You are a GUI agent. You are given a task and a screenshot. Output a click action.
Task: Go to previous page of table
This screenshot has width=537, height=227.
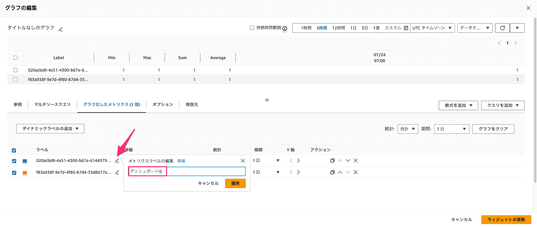[499, 43]
